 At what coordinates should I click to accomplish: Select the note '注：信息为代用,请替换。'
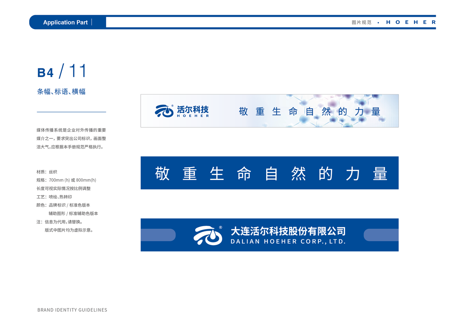coord(59,222)
